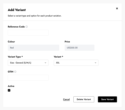The image size is (125, 110).
Task: Click the Price field showing US$355.00
Action: (79, 48)
